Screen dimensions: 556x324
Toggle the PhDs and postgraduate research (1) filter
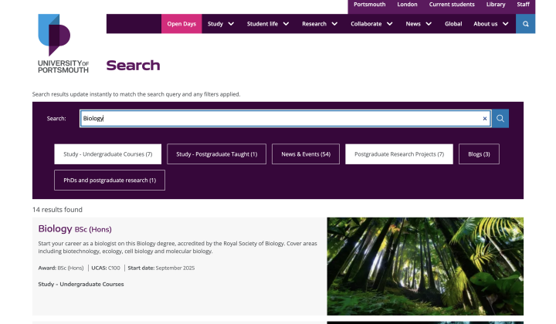pyautogui.click(x=110, y=181)
